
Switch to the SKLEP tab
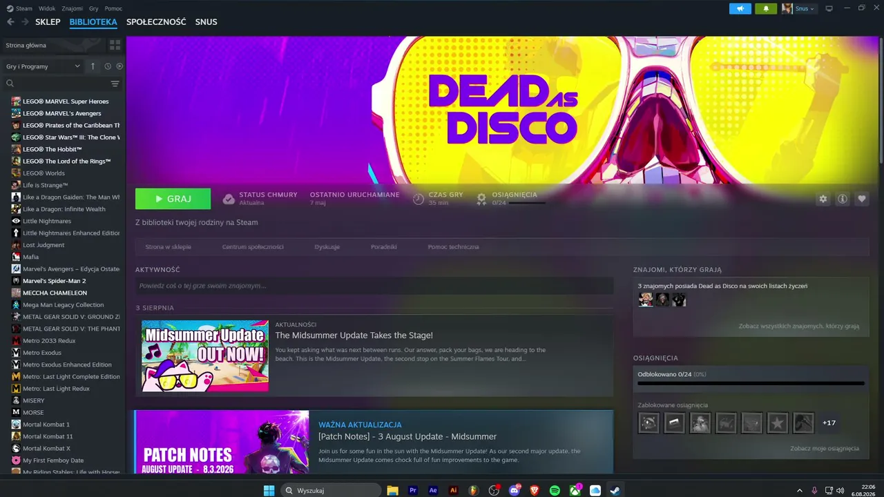click(x=48, y=22)
